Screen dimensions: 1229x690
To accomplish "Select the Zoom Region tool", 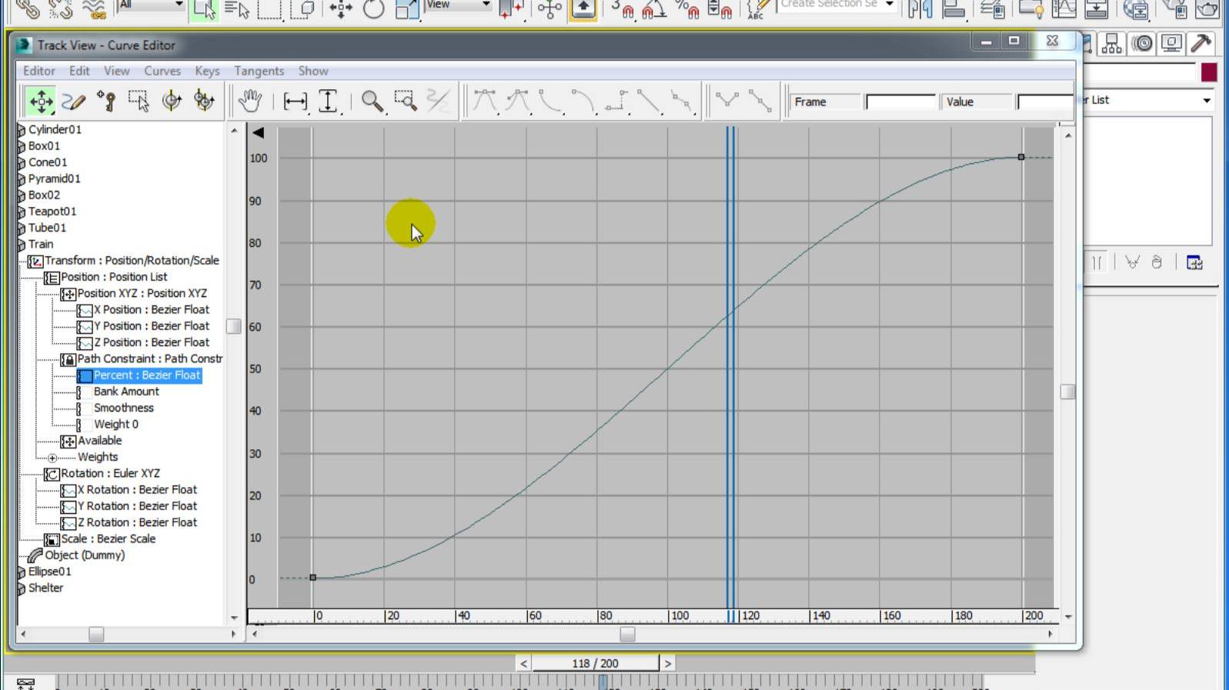I will point(406,101).
